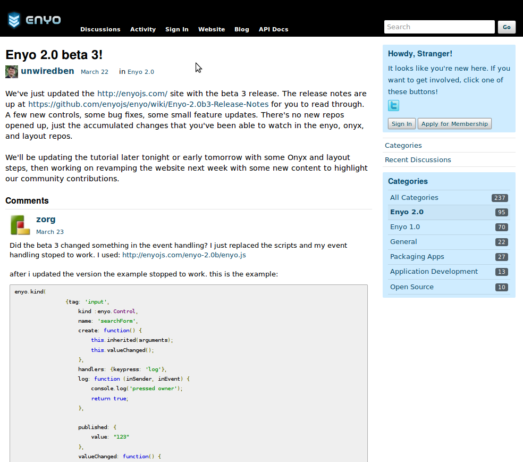Click the code line 'return true;'
523x462 pixels.
[x=109, y=399]
